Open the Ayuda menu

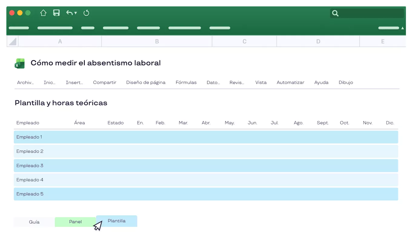tap(321, 82)
